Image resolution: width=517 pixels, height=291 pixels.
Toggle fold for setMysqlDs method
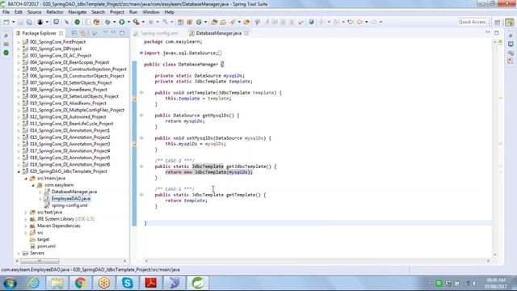point(141,138)
